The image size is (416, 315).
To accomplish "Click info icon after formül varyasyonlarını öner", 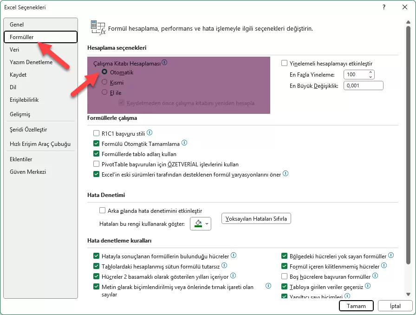I will click(286, 173).
